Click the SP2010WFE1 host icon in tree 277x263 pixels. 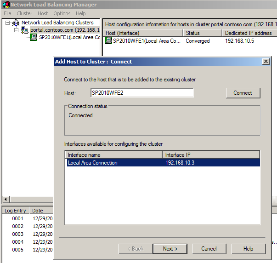34,37
